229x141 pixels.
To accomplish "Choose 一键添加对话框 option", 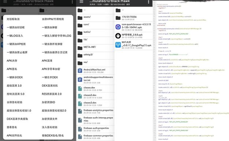I will (x=16, y=27).
